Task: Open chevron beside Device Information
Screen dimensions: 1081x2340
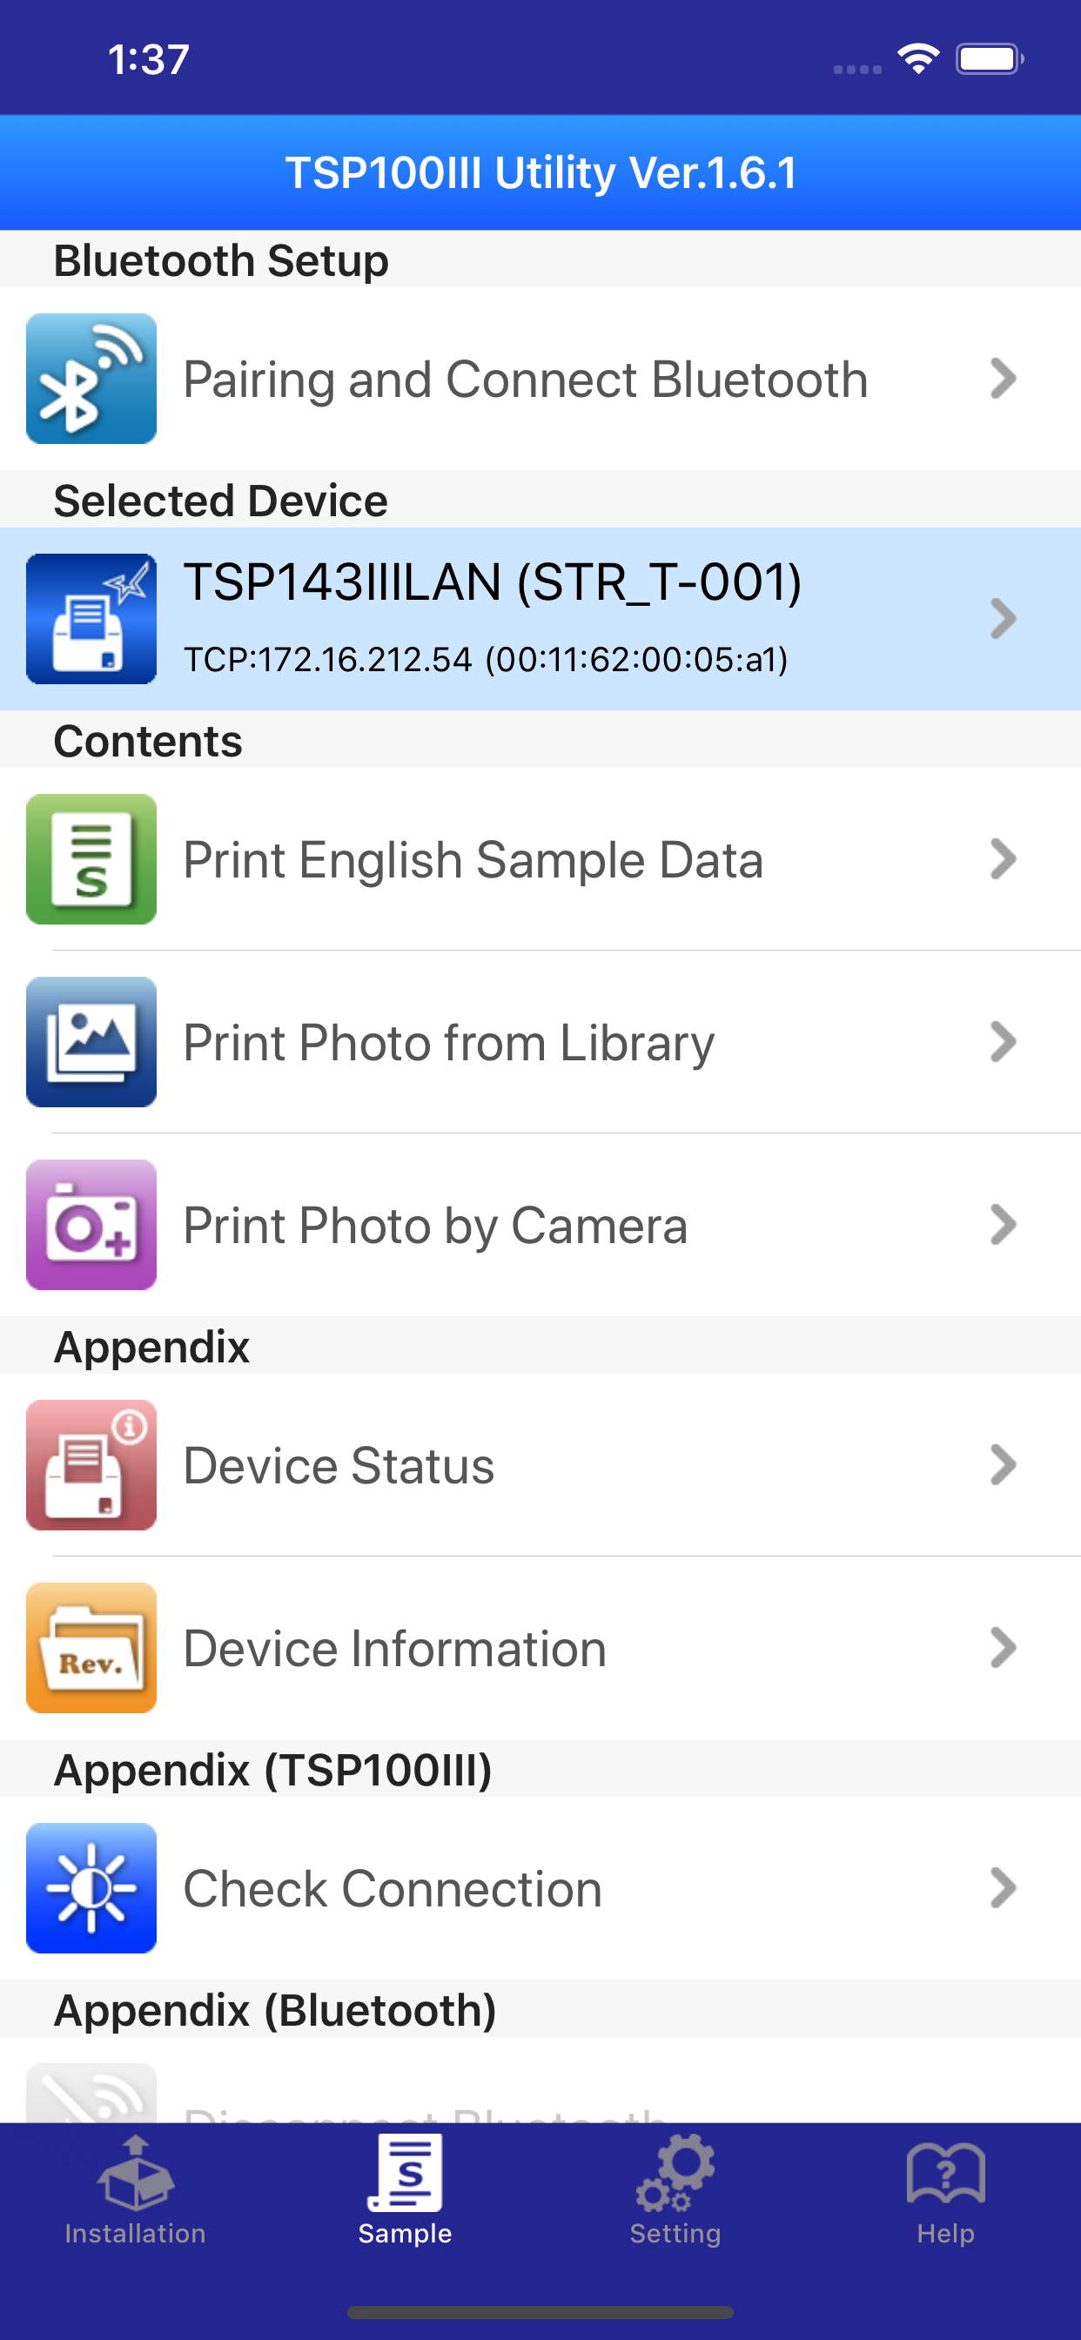Action: (1002, 1648)
